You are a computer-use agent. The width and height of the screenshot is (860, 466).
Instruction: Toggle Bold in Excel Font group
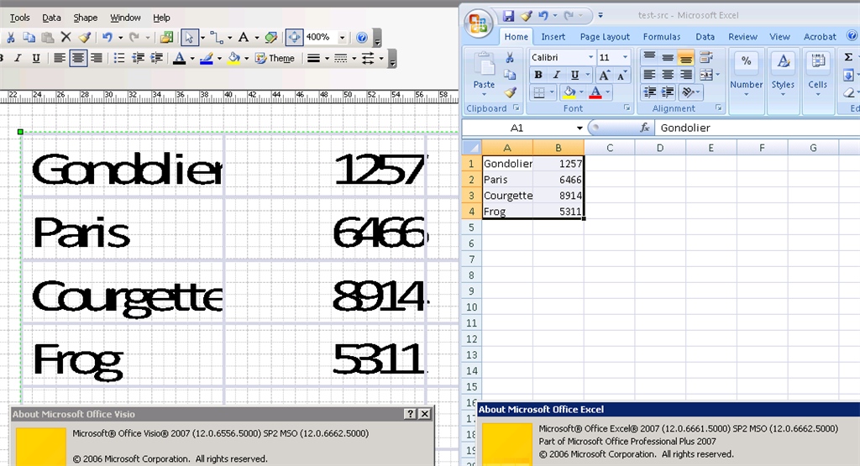(x=538, y=75)
